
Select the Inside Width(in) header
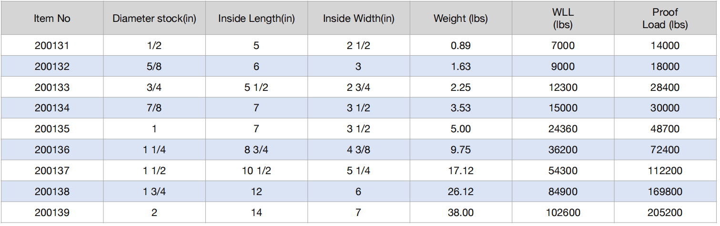tap(358, 19)
